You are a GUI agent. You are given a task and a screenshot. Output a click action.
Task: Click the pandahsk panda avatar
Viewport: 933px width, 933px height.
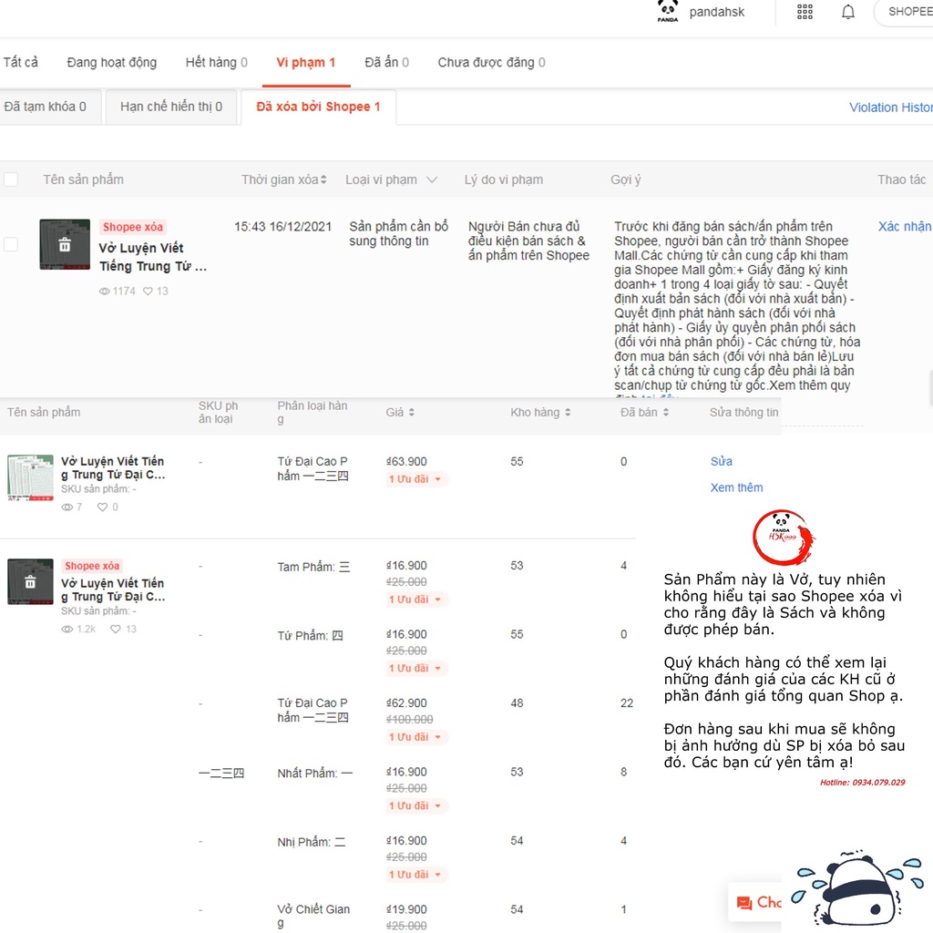coord(668,11)
